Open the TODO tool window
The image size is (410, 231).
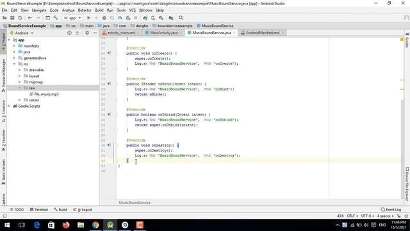(17, 210)
